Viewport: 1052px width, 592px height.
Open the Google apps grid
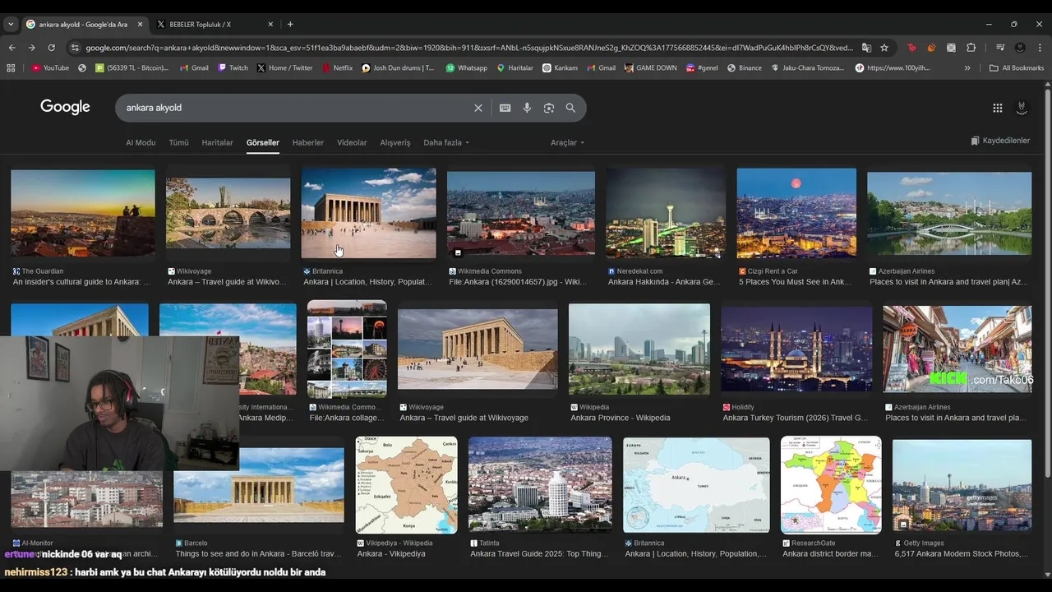click(x=997, y=108)
